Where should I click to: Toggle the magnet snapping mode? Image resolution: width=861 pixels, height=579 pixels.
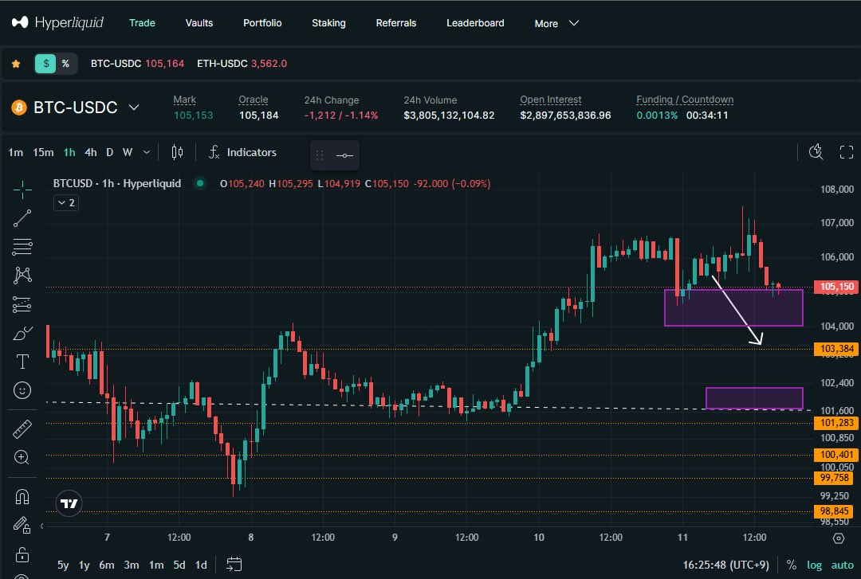coord(22,497)
